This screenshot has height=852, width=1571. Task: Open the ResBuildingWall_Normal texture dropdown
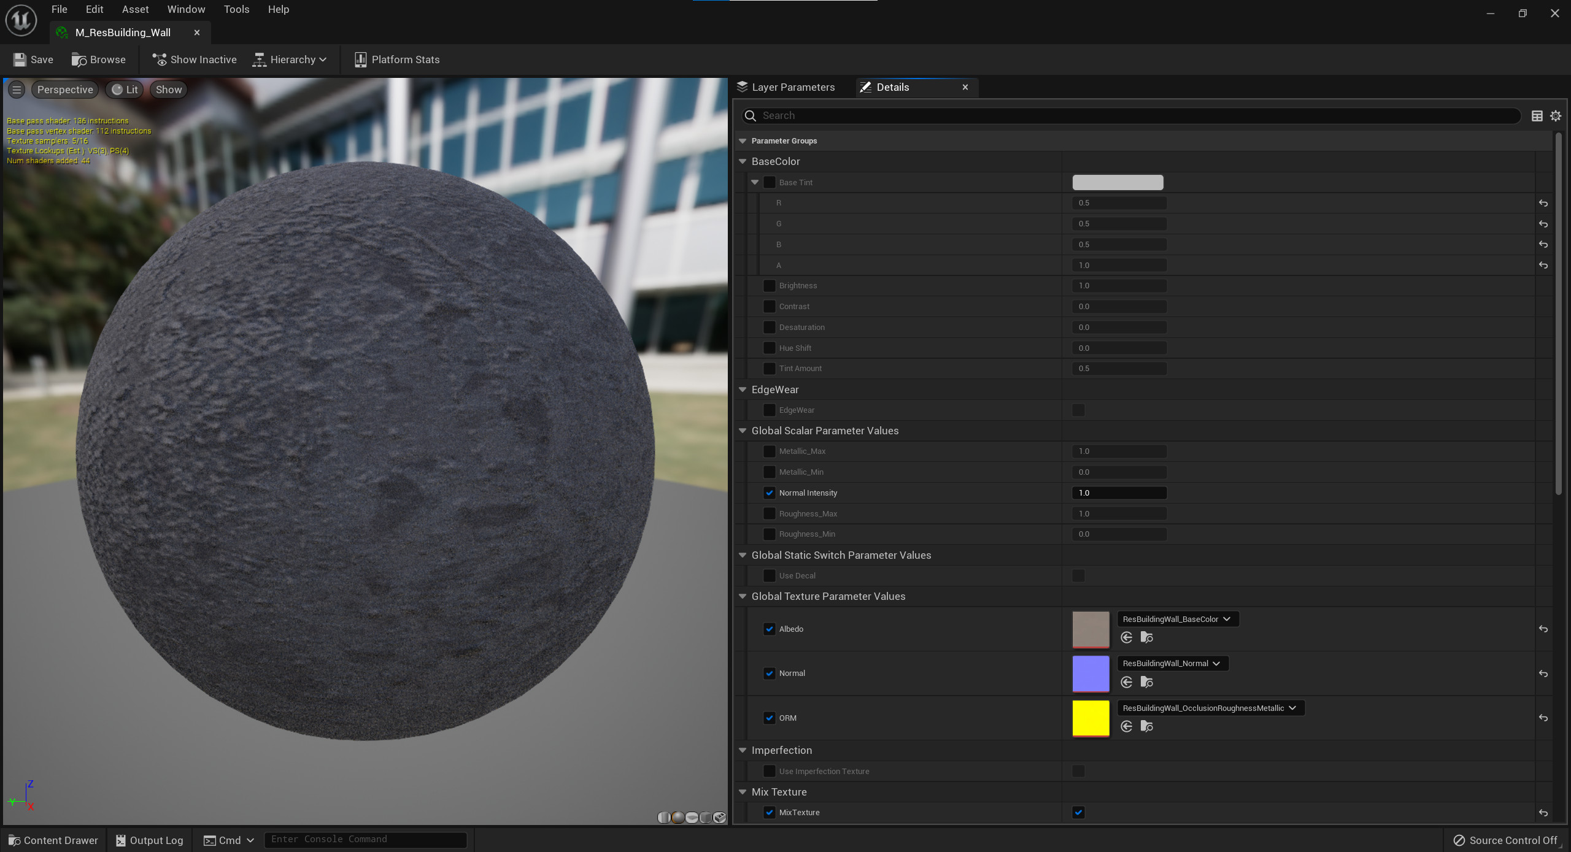coord(1173,663)
